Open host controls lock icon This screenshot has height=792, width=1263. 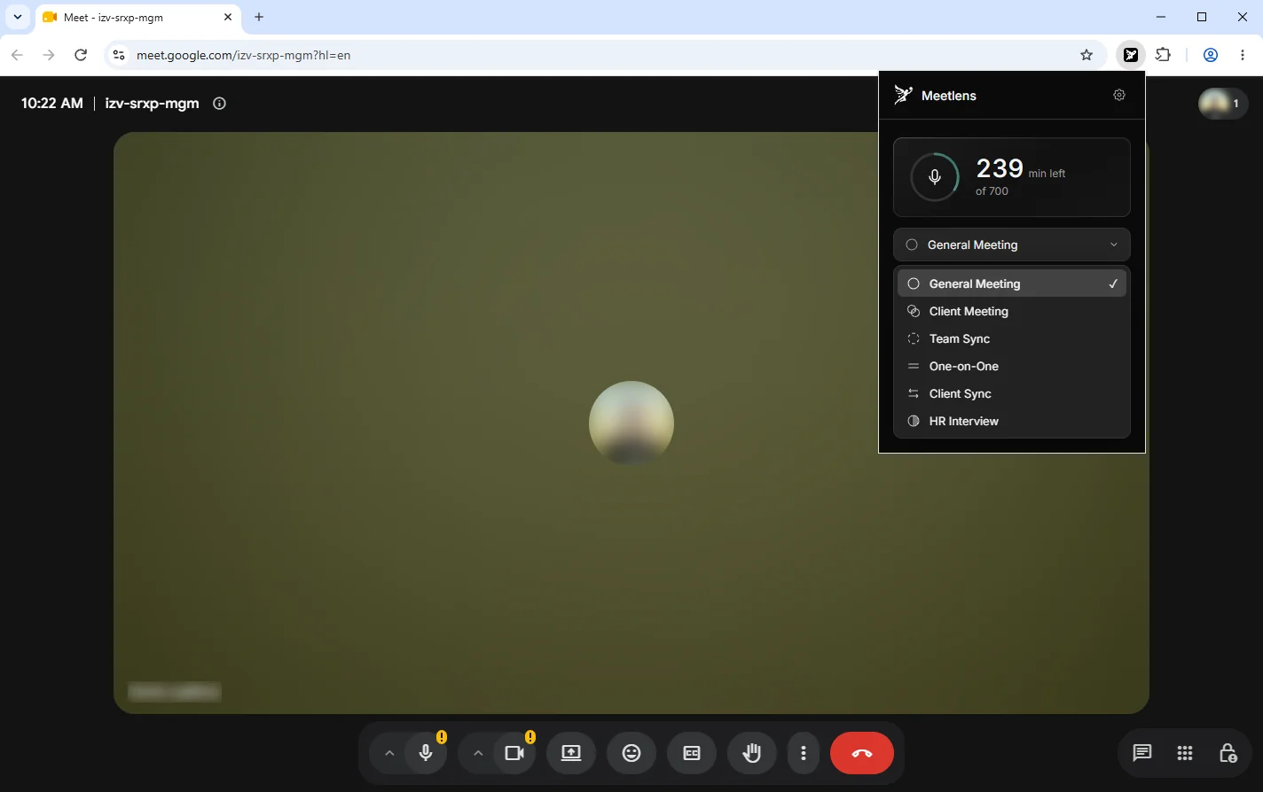click(1228, 753)
